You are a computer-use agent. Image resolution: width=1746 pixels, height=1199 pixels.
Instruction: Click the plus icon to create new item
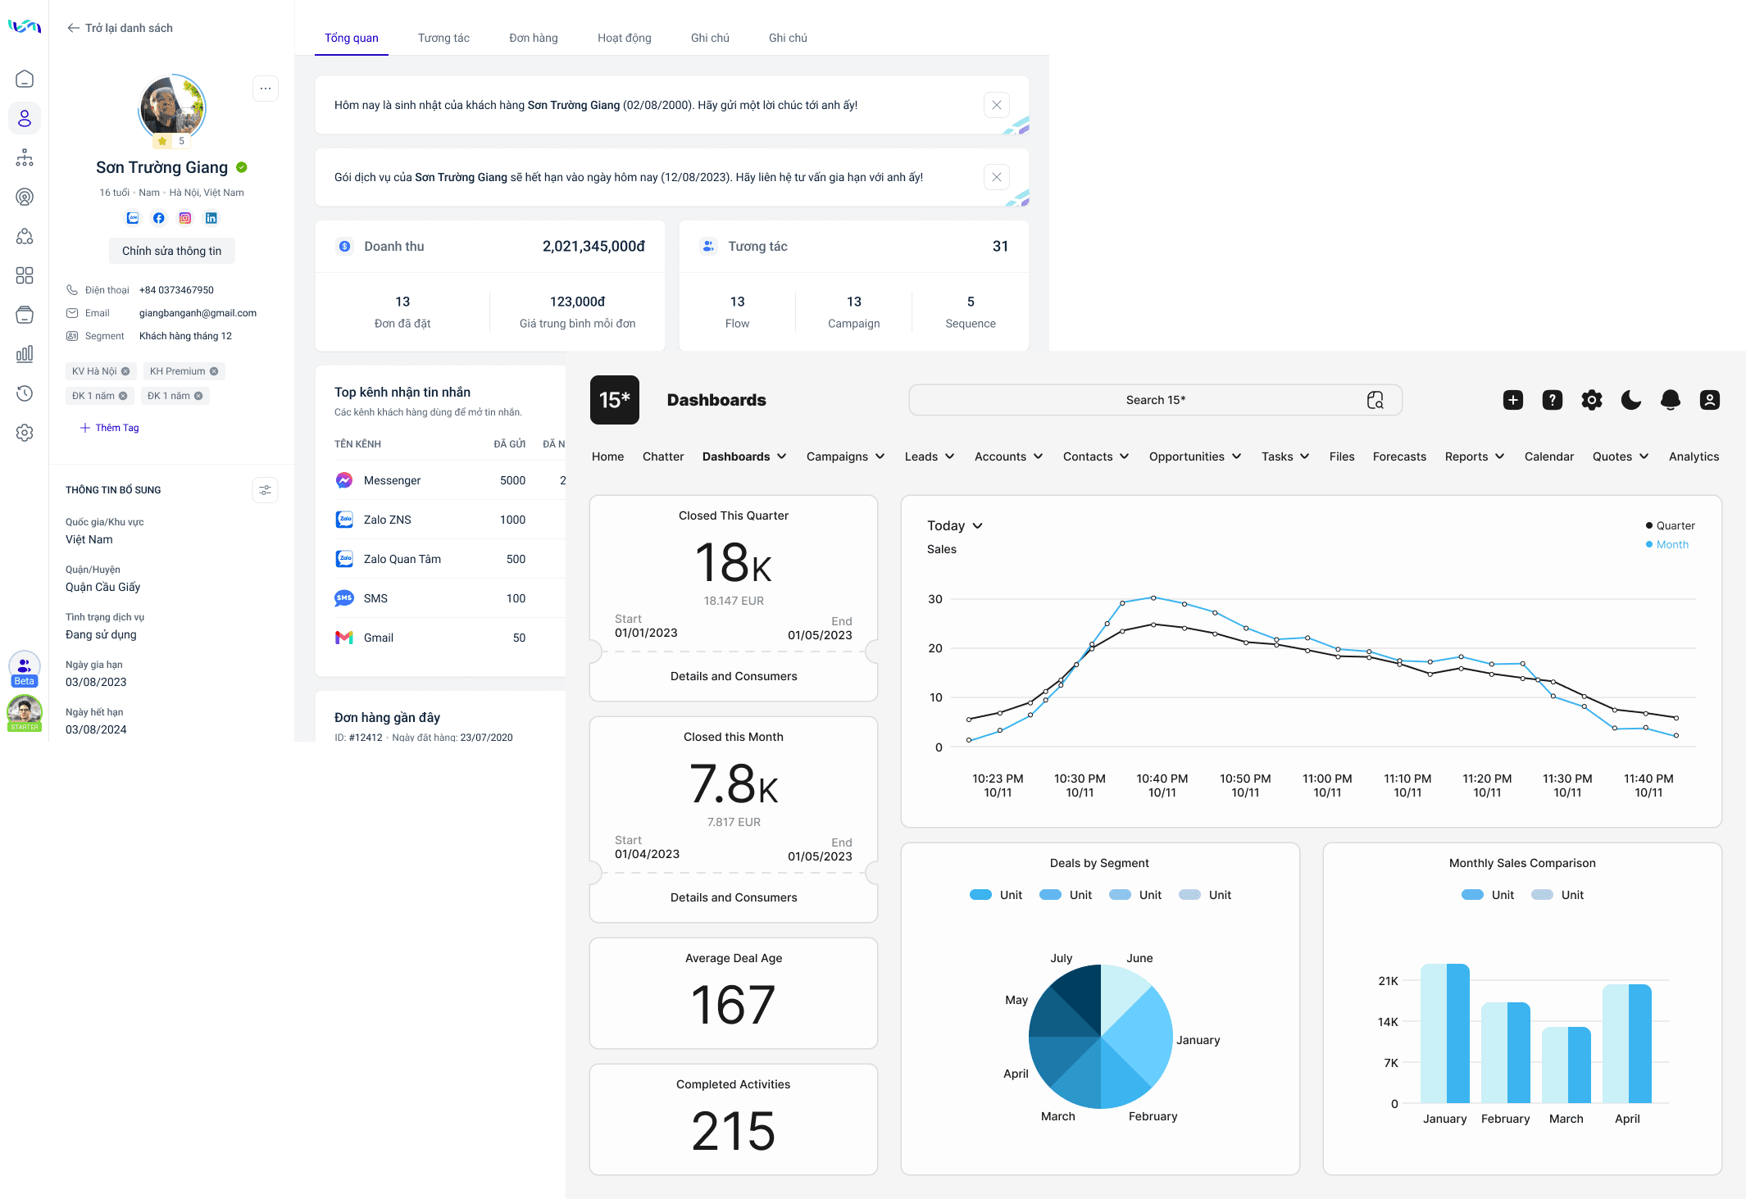pyautogui.click(x=1512, y=400)
